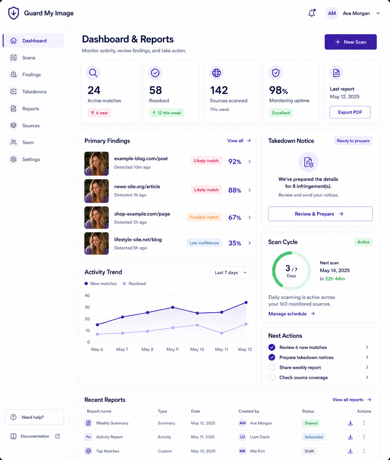This screenshot has width=390, height=460.
Task: Click the Last report document icon
Action: 336,73
